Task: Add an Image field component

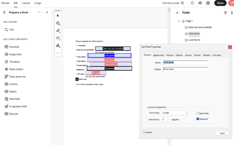Action: [13, 54]
